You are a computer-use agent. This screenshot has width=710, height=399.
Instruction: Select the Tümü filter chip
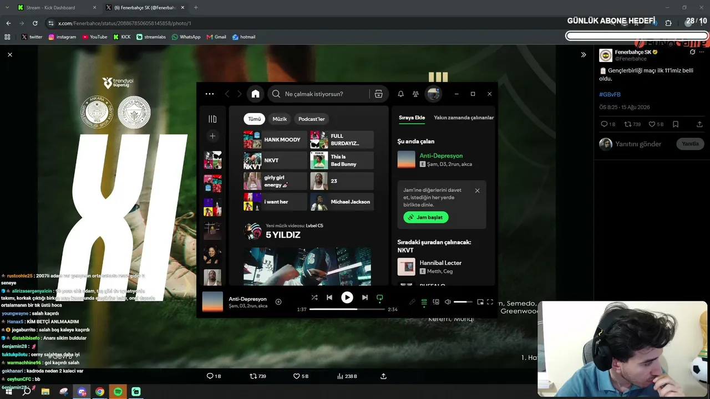(x=255, y=119)
